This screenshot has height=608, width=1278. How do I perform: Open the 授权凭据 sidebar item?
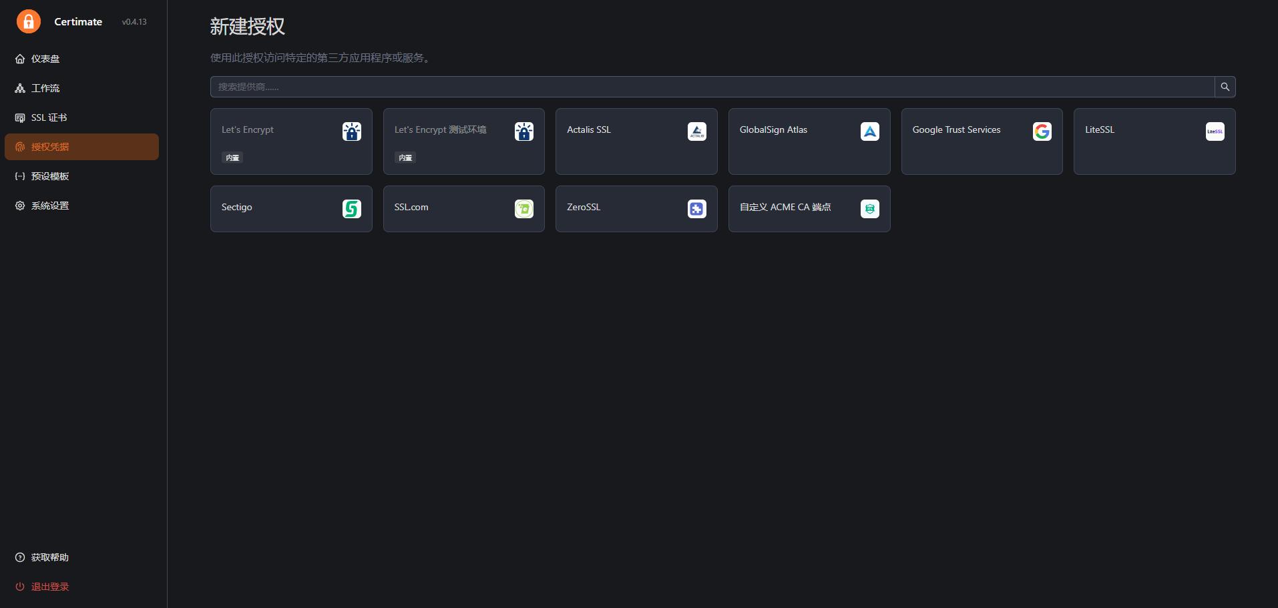(81, 147)
